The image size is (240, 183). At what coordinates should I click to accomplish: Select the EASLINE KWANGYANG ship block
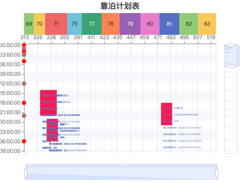[x=167, y=114]
